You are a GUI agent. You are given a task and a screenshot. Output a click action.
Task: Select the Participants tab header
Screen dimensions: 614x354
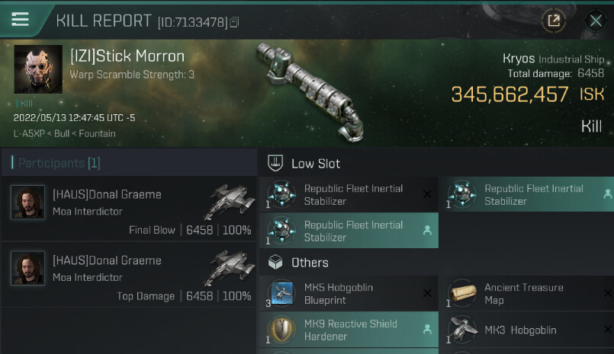(59, 163)
